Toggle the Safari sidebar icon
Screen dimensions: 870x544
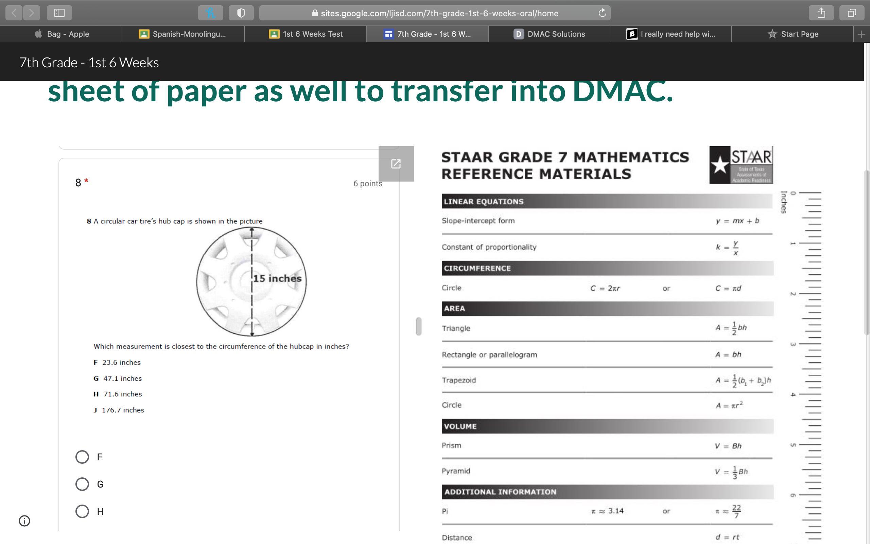coord(59,13)
